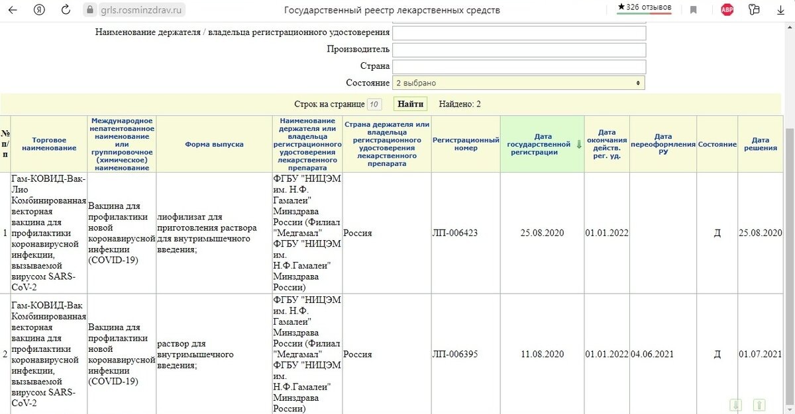Open downloads with the download arrow icon
The image size is (795, 414).
[780, 10]
